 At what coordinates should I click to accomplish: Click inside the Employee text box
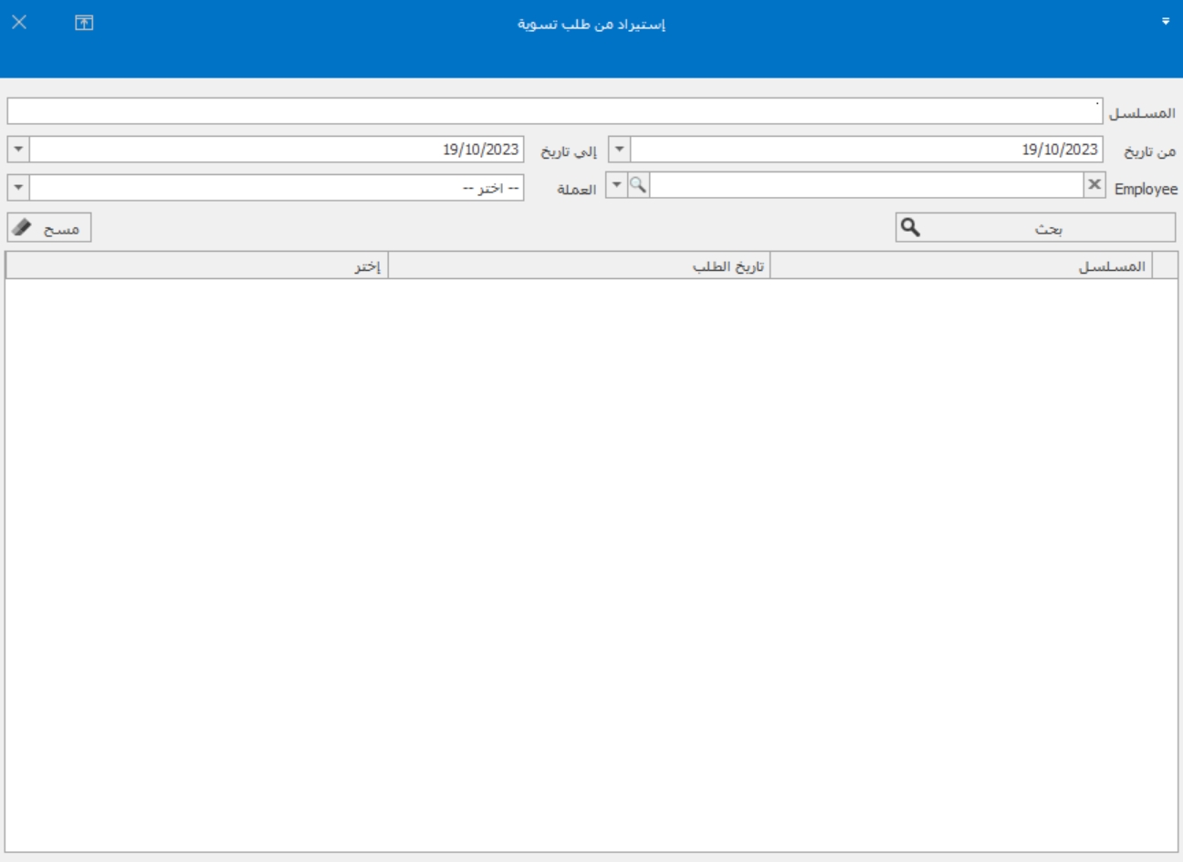coord(865,185)
